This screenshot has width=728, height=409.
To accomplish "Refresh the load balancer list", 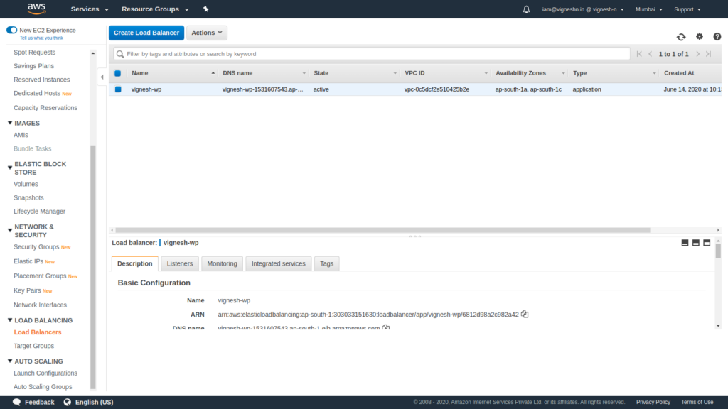I will click(x=681, y=37).
